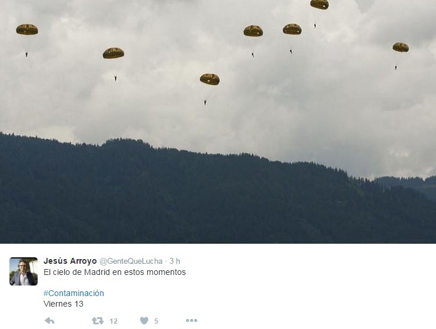This screenshot has height=329, width=436.
Task: Click the far-right parachute in the photo
Action: [401, 47]
